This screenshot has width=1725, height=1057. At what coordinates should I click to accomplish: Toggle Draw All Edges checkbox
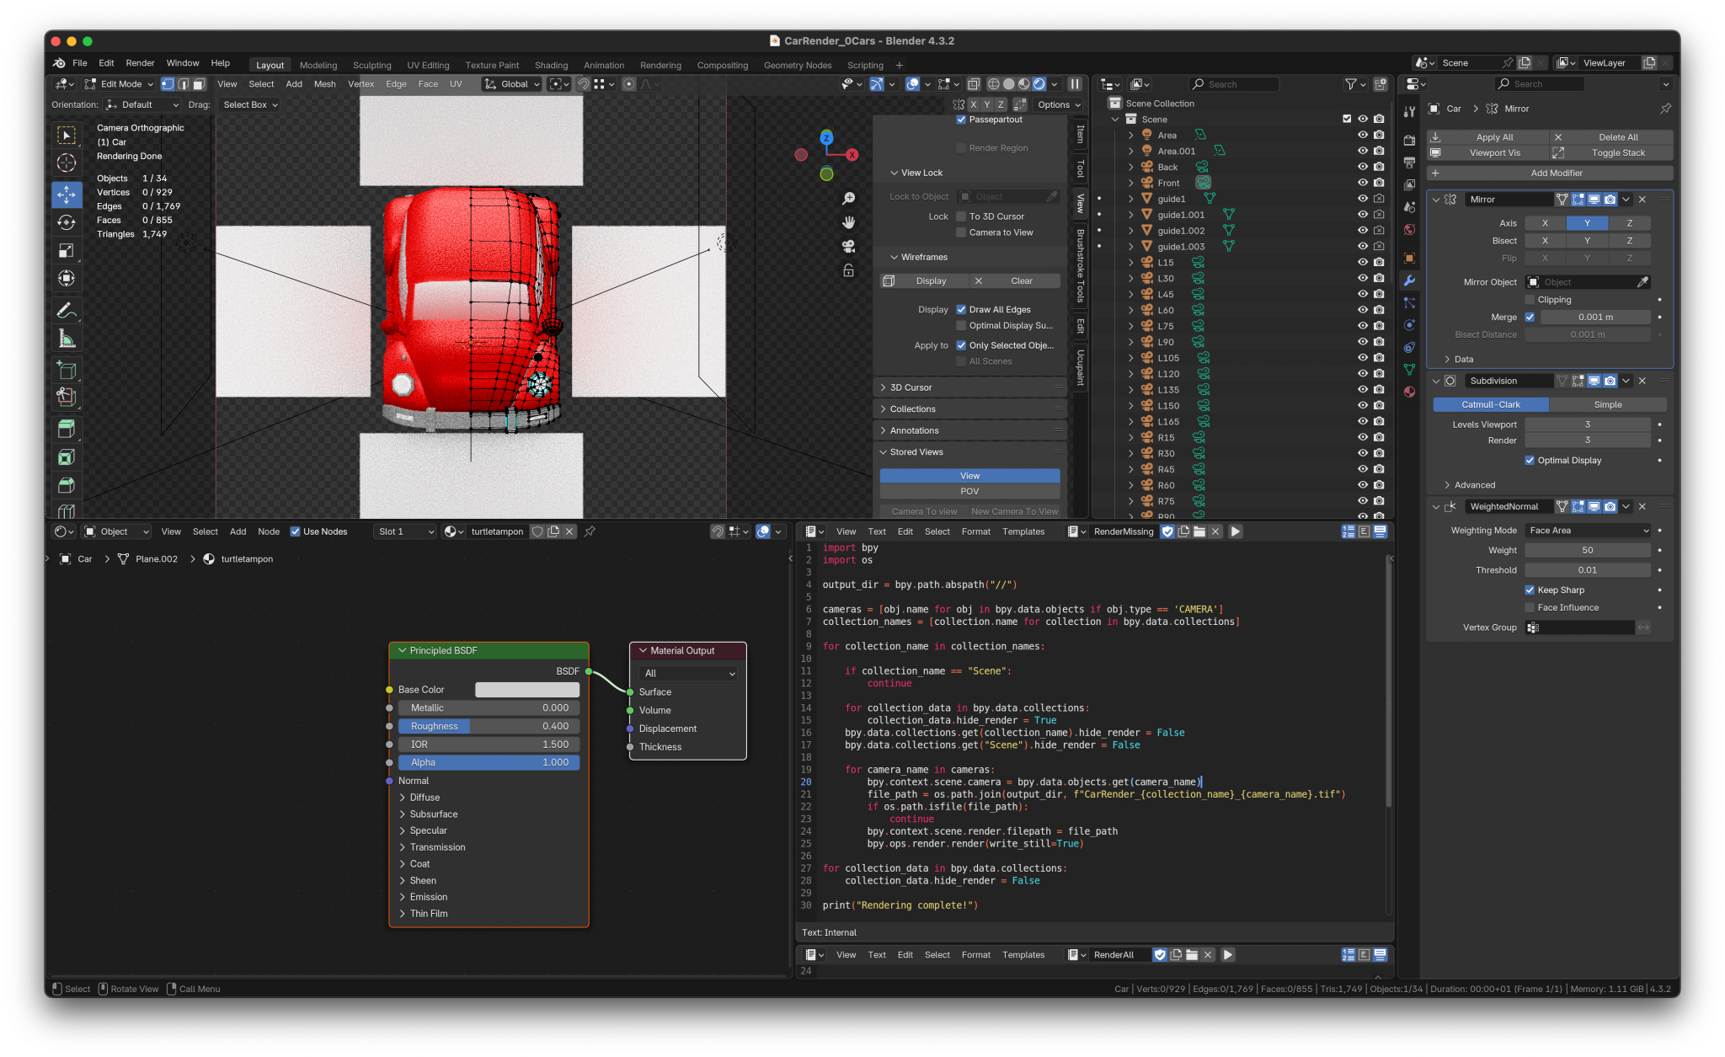961,310
